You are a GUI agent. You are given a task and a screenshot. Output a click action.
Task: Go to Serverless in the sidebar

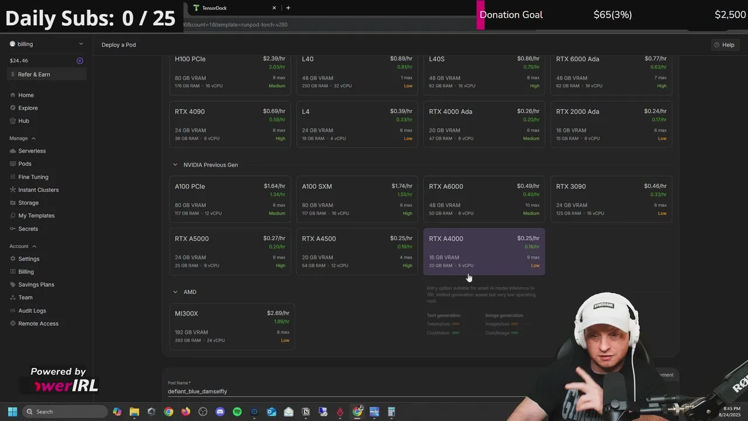click(32, 151)
